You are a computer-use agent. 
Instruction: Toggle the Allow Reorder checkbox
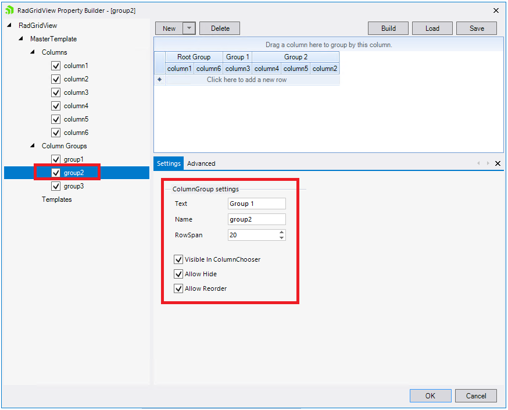pyautogui.click(x=178, y=288)
